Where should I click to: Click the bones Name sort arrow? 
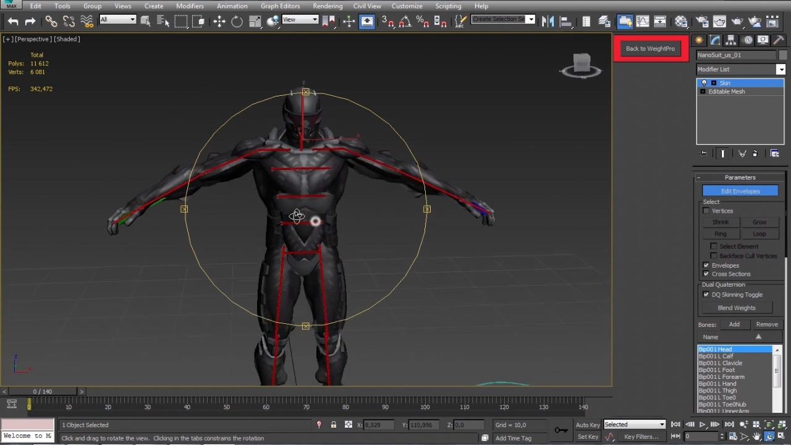(758, 337)
